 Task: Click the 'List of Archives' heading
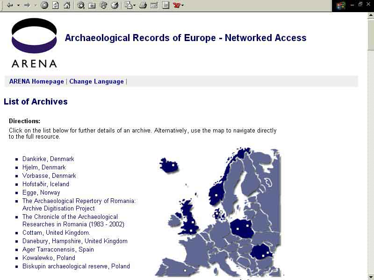click(x=36, y=102)
